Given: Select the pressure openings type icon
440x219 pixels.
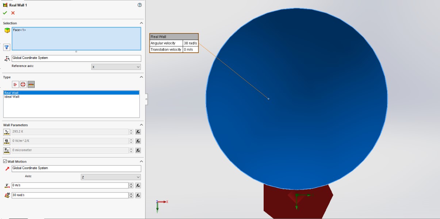Looking at the screenshot, I should (23, 84).
